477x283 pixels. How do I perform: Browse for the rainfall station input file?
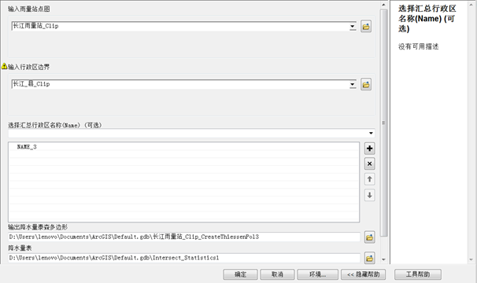[x=366, y=27]
